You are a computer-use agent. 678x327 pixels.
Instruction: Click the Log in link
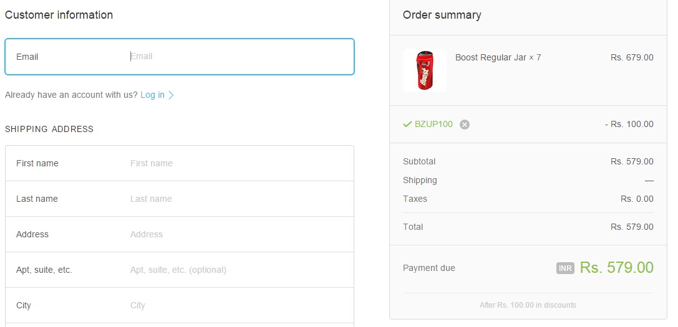(x=152, y=95)
